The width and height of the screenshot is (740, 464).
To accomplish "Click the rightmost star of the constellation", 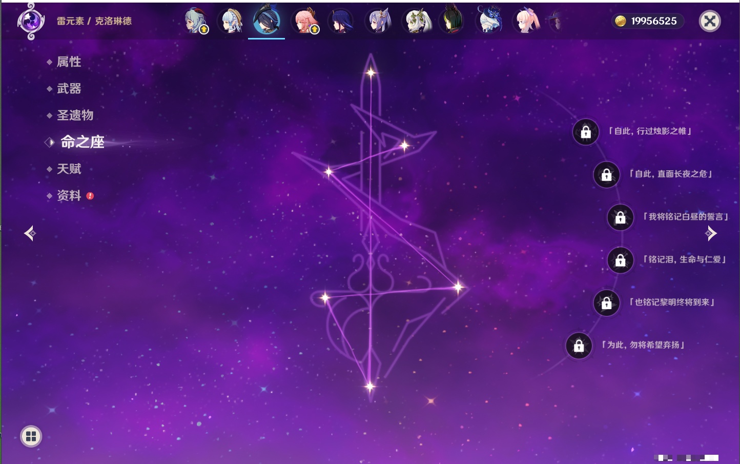I will pos(458,287).
